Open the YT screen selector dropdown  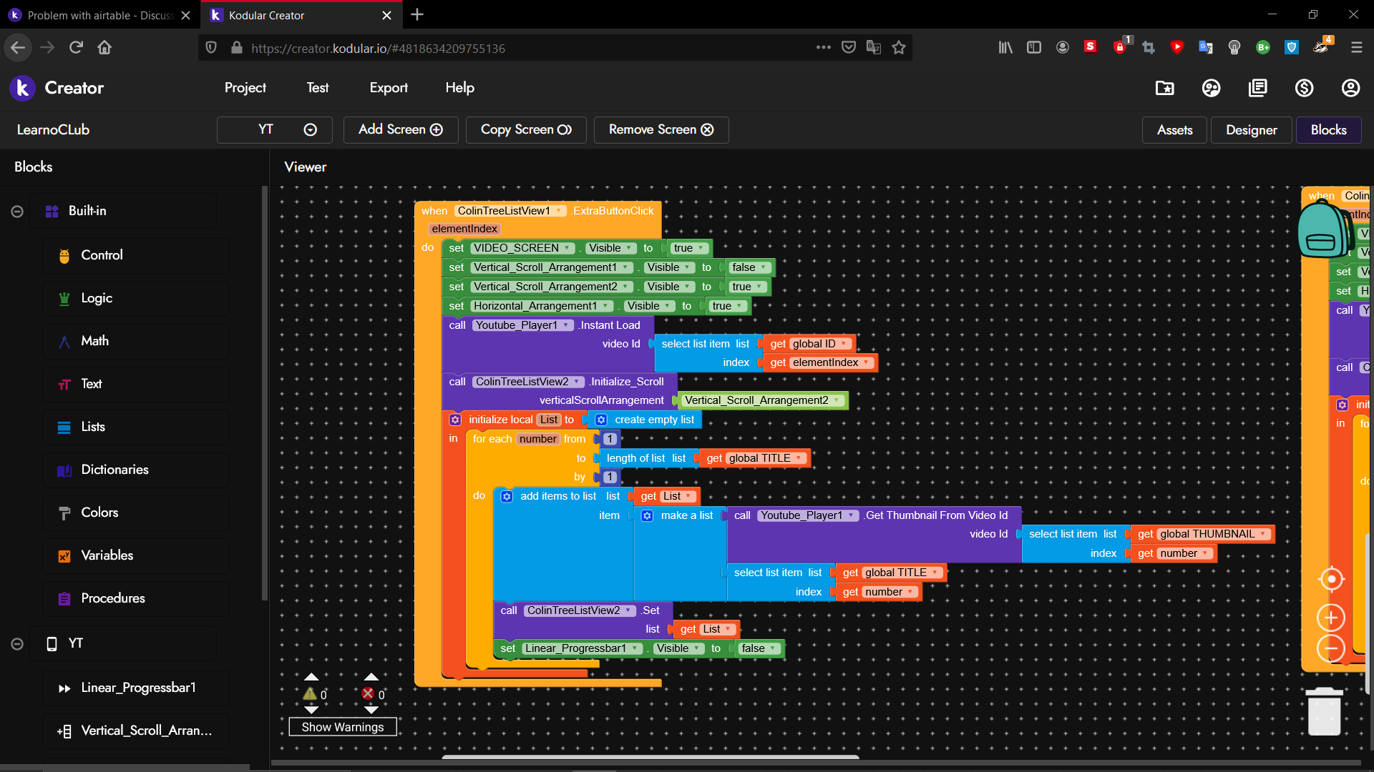pyautogui.click(x=275, y=130)
